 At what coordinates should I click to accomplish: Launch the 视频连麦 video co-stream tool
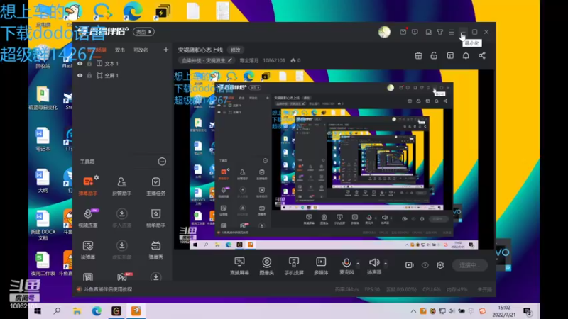tap(88, 218)
